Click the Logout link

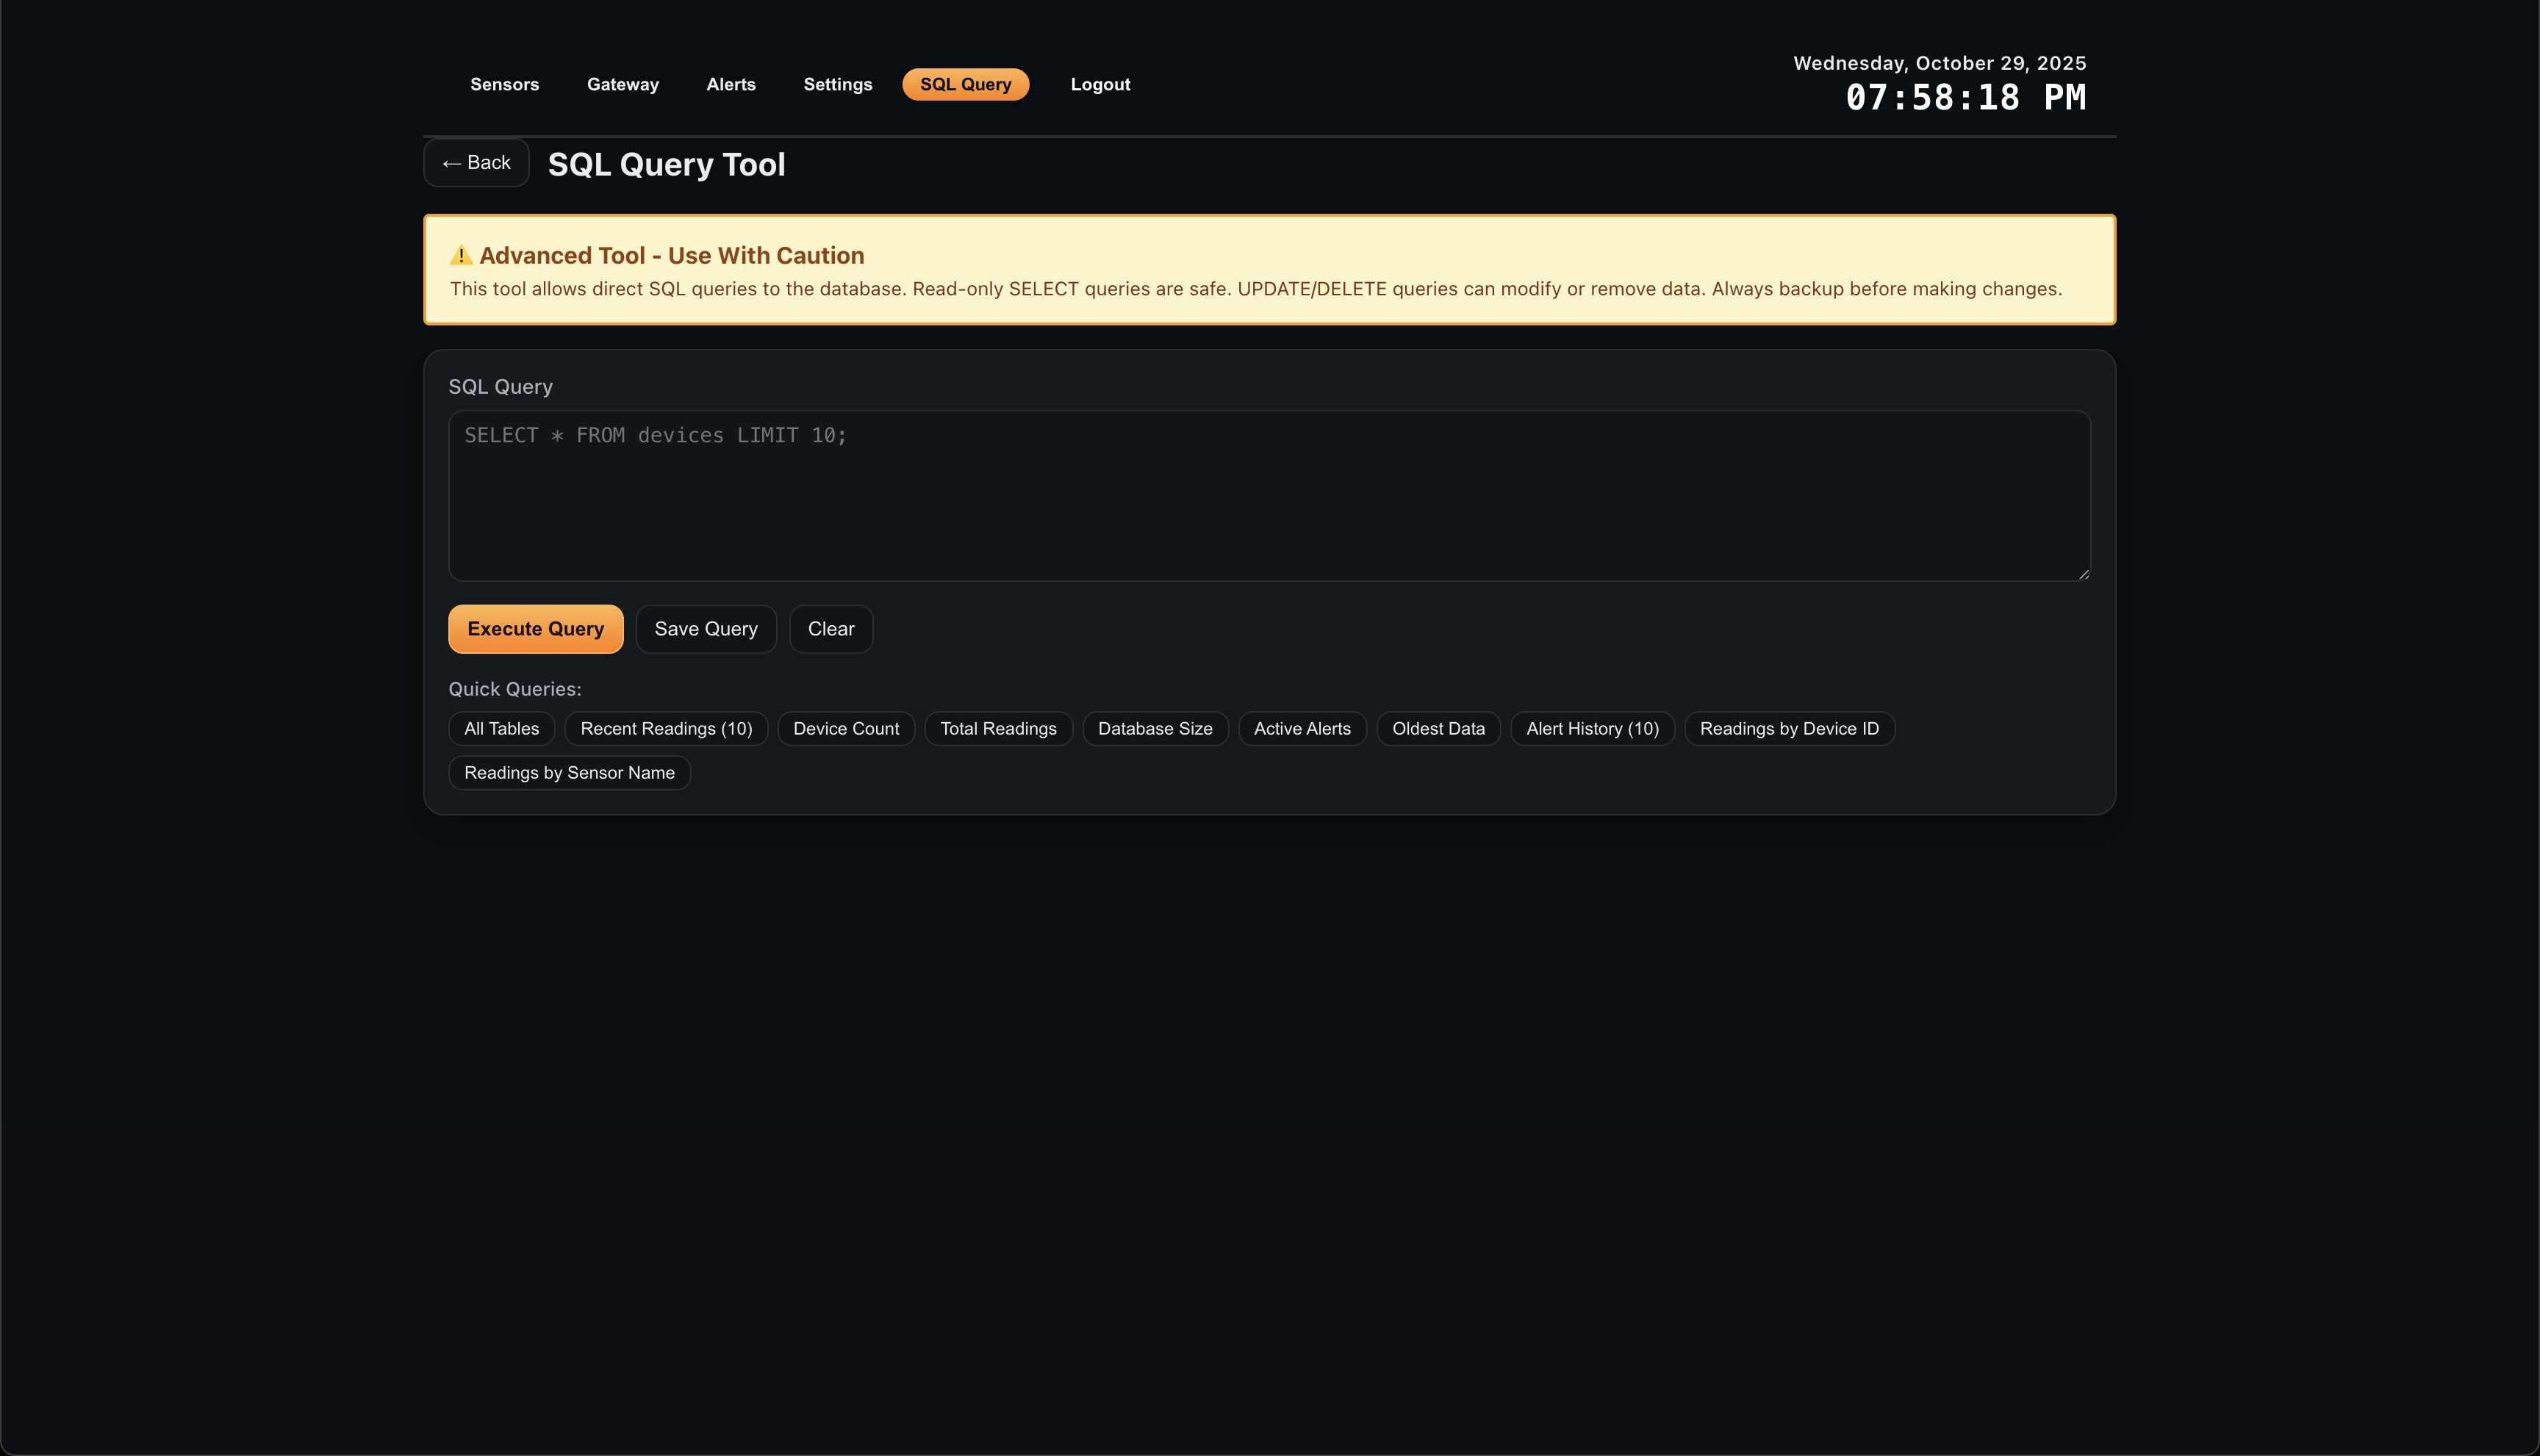point(1099,84)
